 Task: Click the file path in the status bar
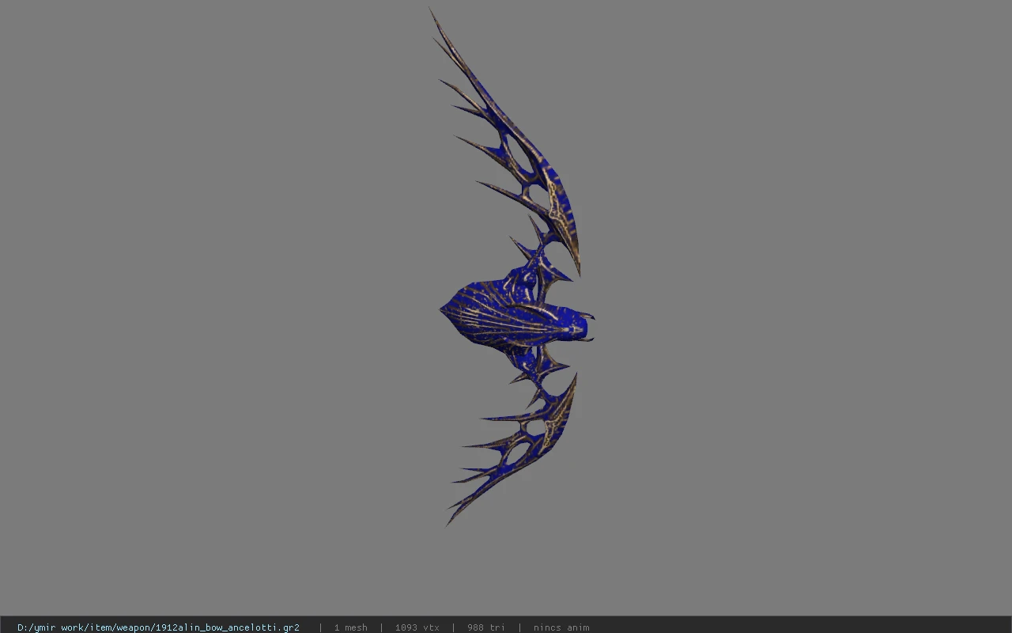(158, 627)
